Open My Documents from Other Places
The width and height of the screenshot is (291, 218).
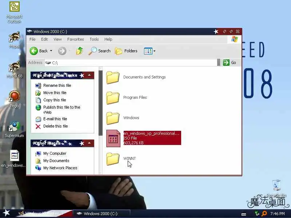56,161
